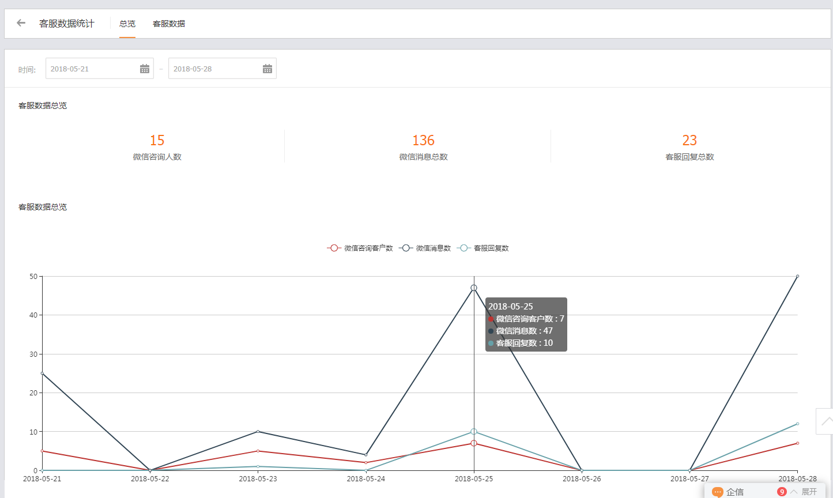Toggle 微信消息数 legend series
Image resolution: width=833 pixels, height=498 pixels.
click(425, 248)
